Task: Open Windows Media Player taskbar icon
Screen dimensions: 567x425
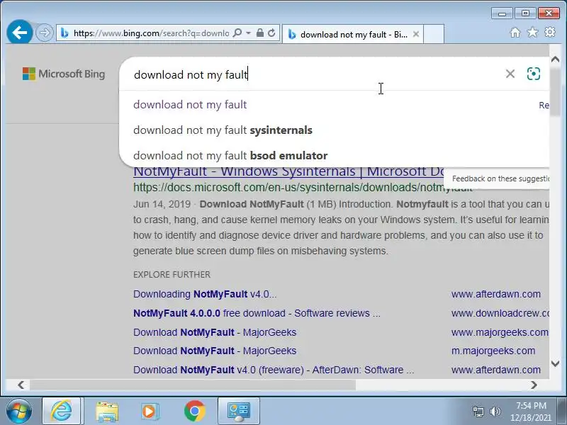Action: [150, 412]
